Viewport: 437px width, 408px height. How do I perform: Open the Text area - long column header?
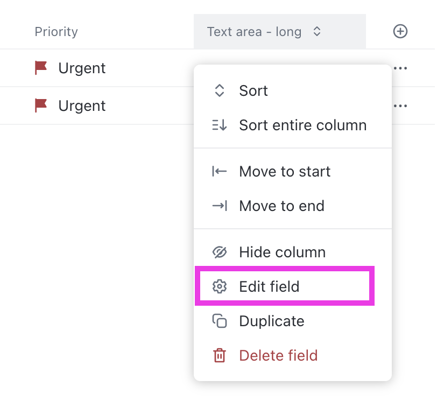click(279, 32)
